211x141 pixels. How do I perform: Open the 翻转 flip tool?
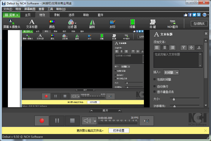92,24
